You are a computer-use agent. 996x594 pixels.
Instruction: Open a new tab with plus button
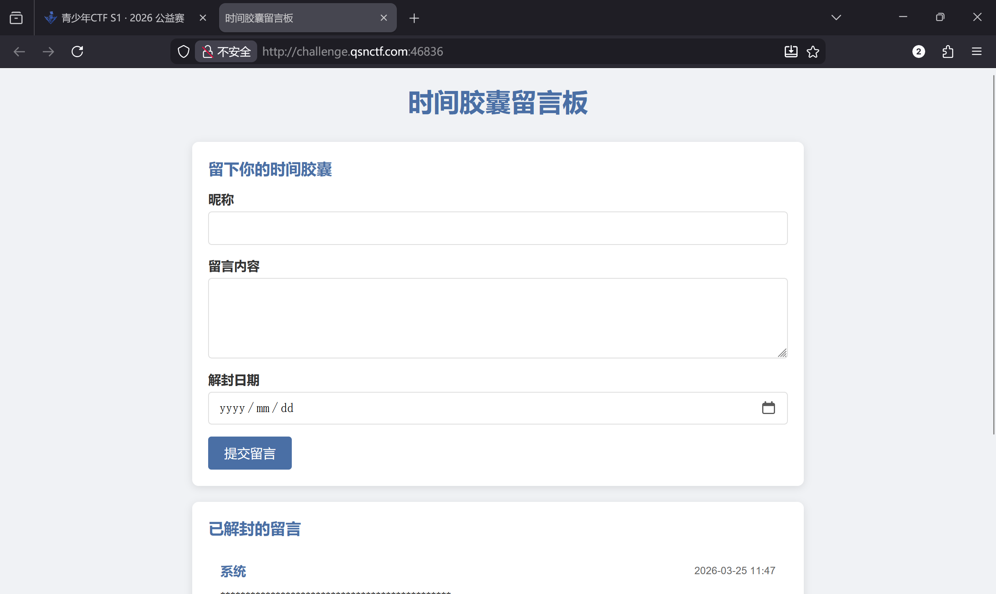(x=414, y=18)
